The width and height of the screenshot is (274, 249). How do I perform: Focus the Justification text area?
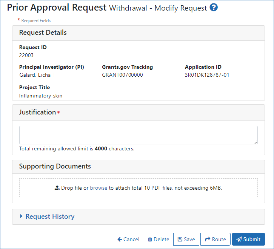138,135
